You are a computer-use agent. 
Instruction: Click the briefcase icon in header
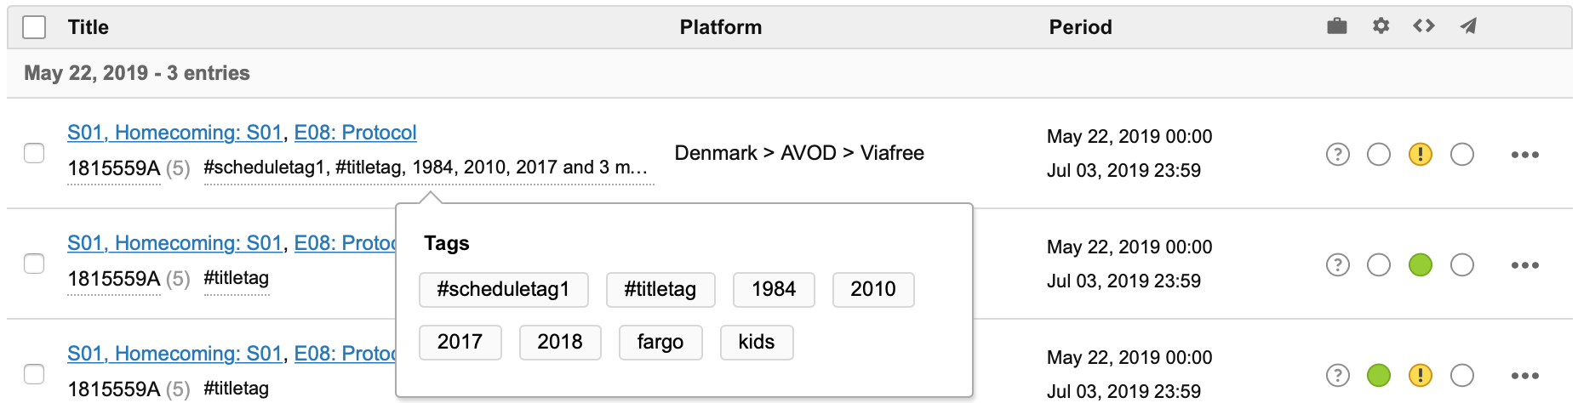[1337, 26]
